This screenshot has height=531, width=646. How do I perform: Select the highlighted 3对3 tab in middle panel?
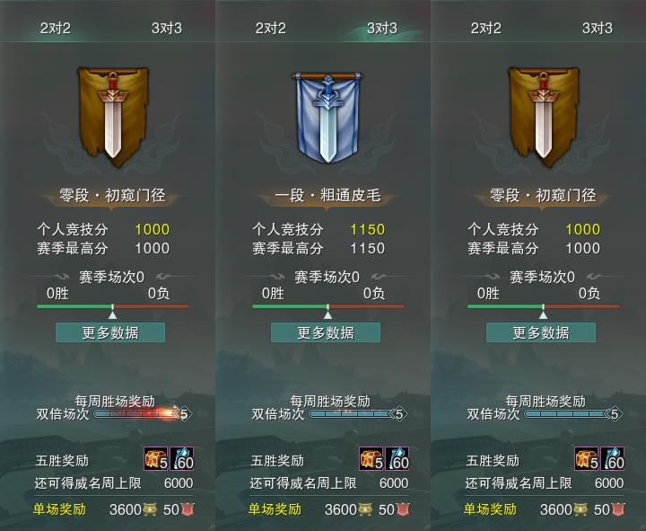[x=382, y=28]
